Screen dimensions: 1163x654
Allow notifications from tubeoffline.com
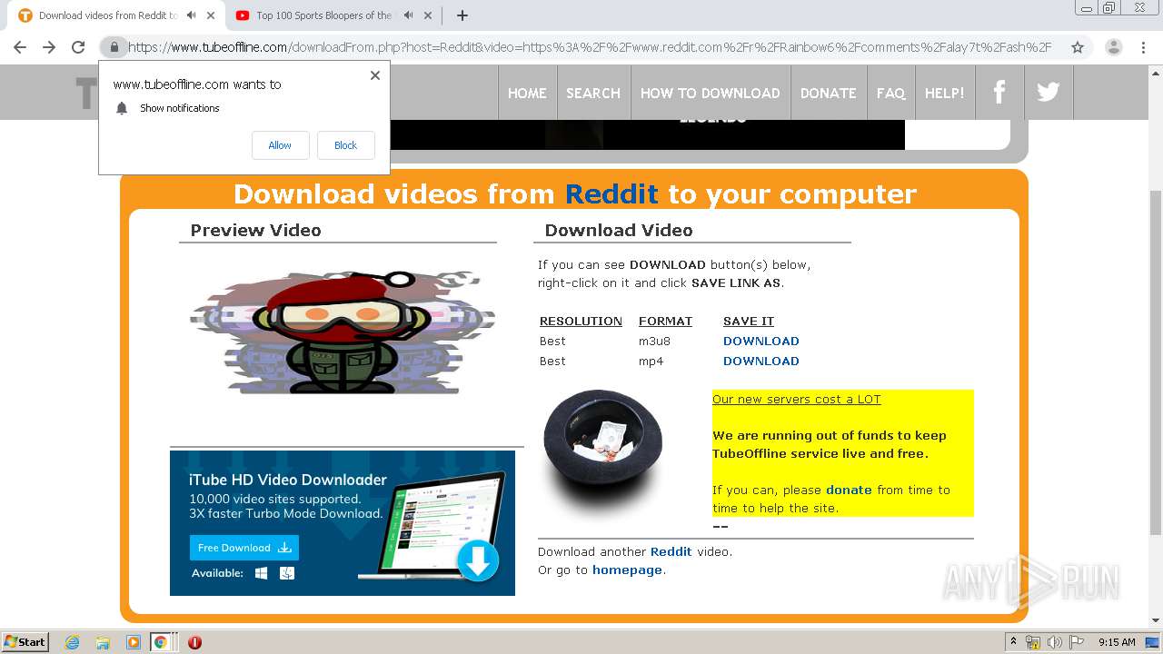(x=280, y=145)
